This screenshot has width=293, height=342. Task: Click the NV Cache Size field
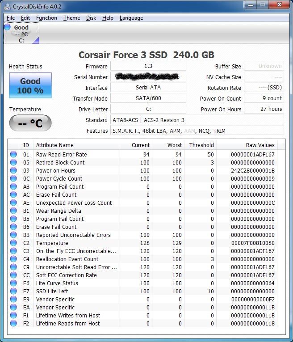pos(264,77)
